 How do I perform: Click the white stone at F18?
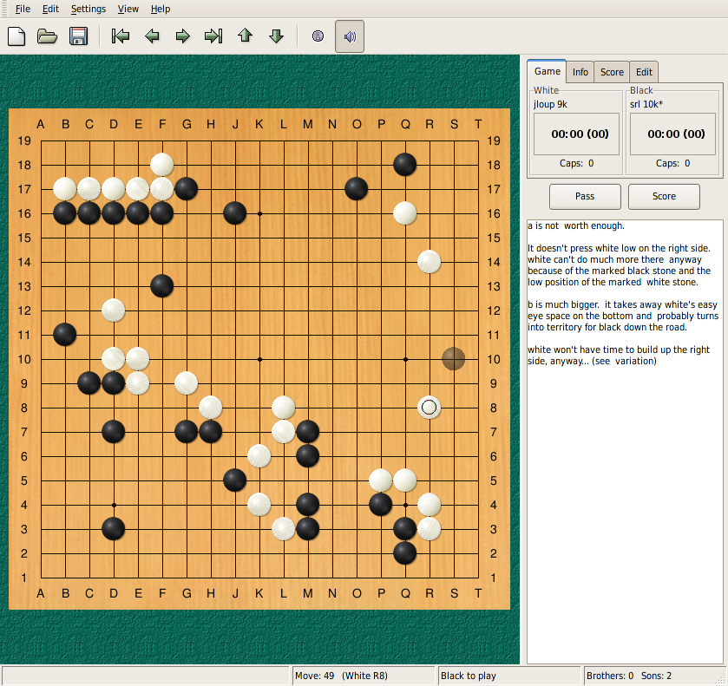pos(162,165)
